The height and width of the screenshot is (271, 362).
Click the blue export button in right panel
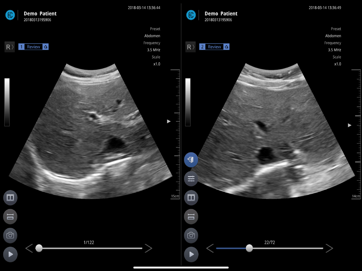point(191,160)
